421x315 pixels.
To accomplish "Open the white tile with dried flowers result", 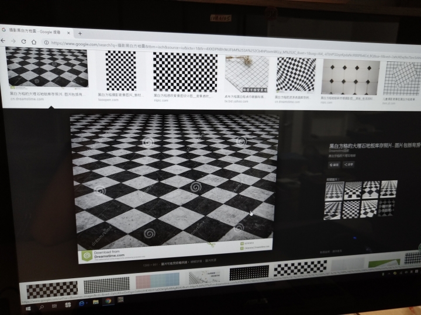I will click(247, 74).
